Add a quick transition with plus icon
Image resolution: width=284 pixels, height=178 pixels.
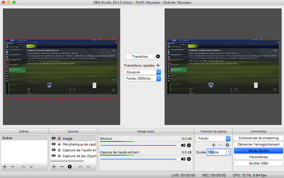coord(158,65)
